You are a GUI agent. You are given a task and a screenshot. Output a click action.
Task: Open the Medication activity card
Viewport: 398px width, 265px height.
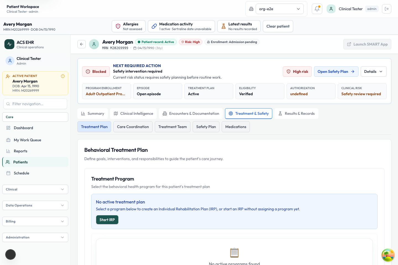tap(181, 26)
